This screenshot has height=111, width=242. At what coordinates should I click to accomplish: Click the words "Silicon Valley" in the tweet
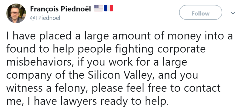(120, 75)
